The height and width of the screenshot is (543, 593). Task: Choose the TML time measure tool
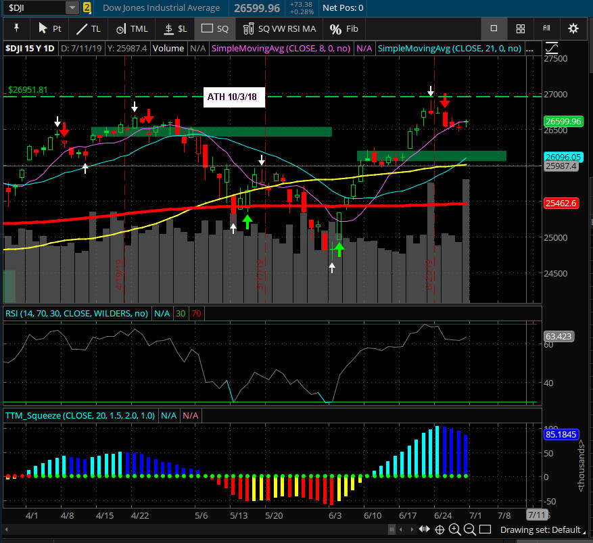click(x=131, y=28)
